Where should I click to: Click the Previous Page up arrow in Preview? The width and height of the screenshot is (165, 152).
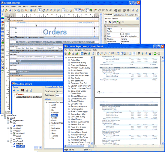pyautogui.click(x=142, y=53)
